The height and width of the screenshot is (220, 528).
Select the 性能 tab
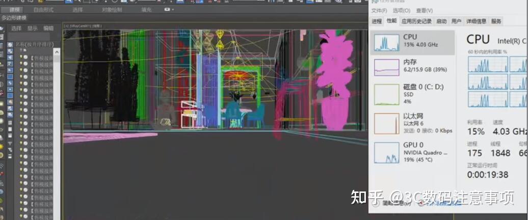coord(391,21)
